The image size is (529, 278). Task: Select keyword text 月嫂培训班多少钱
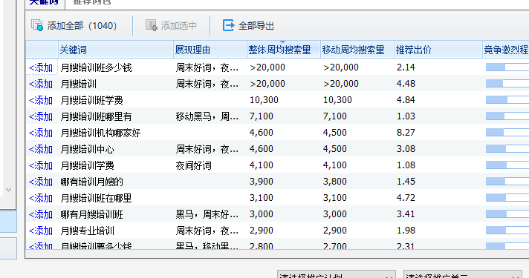[96, 67]
